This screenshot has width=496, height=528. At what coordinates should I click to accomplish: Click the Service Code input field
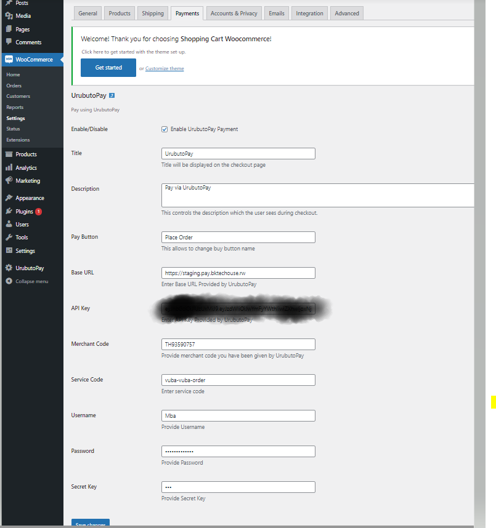pyautogui.click(x=238, y=380)
